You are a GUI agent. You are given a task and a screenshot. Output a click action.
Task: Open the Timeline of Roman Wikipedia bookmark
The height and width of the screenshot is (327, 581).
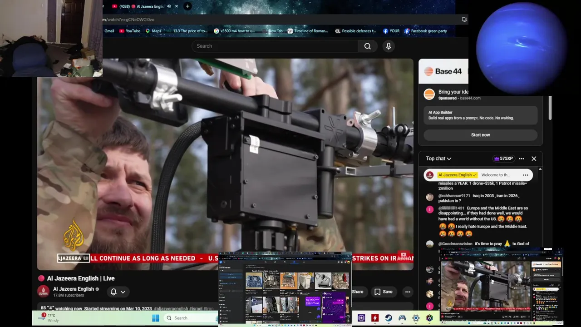click(x=308, y=31)
